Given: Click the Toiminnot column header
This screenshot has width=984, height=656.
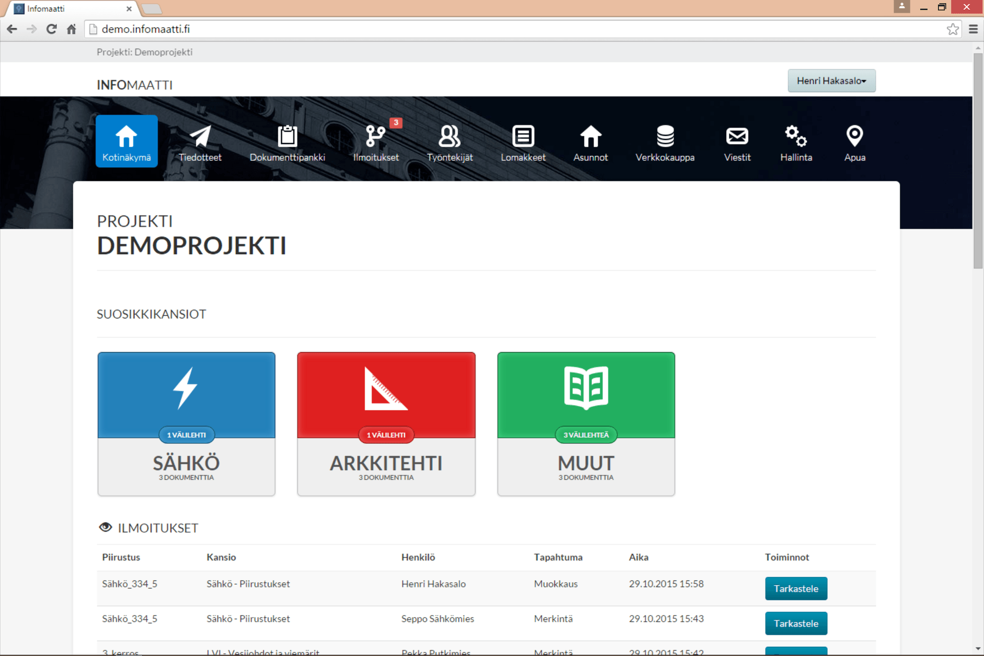Looking at the screenshot, I should [x=787, y=557].
